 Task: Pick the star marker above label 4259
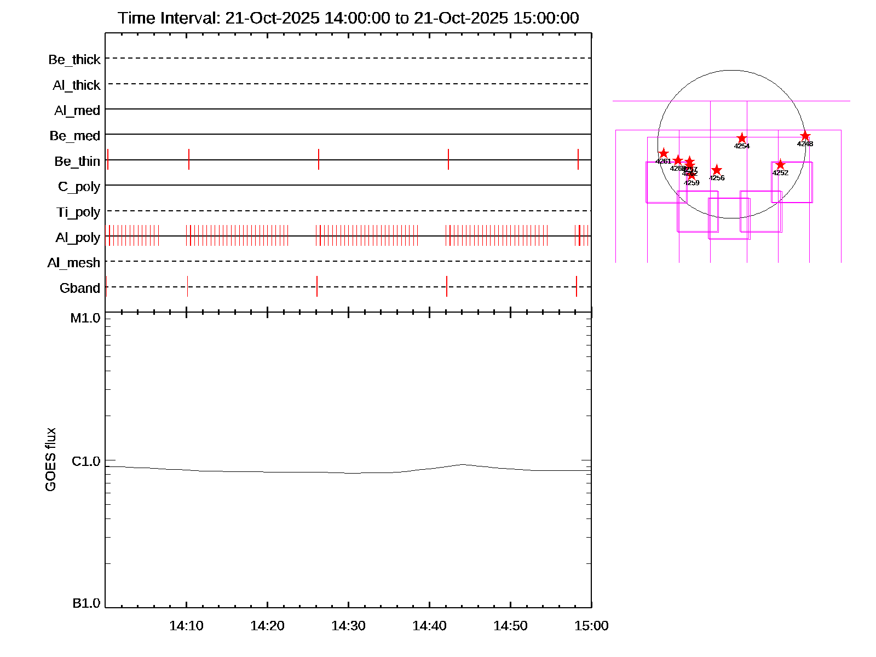point(691,175)
